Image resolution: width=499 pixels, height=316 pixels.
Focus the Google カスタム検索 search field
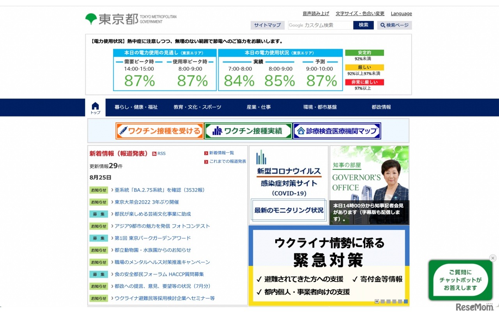(320, 25)
